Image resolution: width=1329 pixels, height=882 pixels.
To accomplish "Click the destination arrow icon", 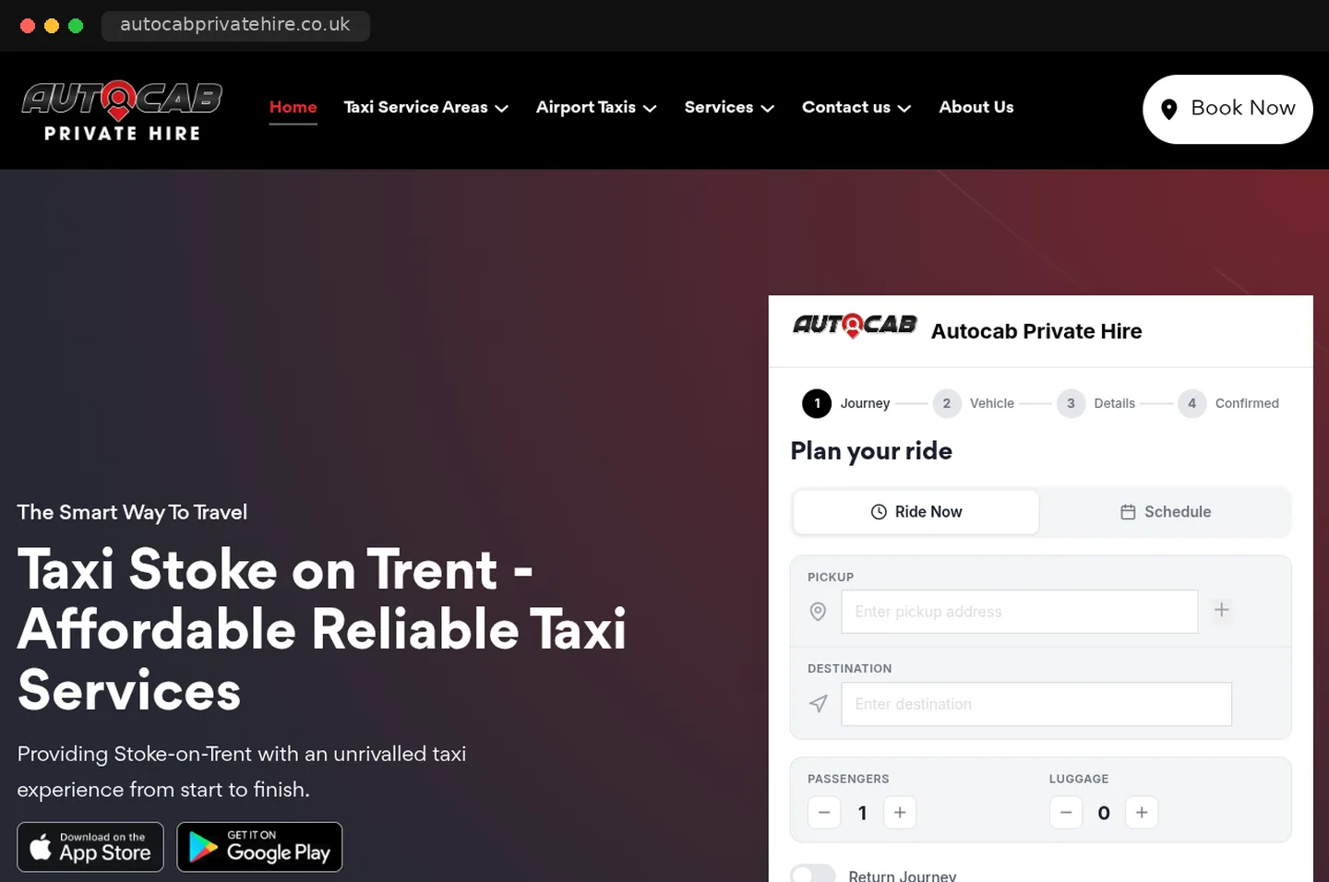I will click(818, 704).
